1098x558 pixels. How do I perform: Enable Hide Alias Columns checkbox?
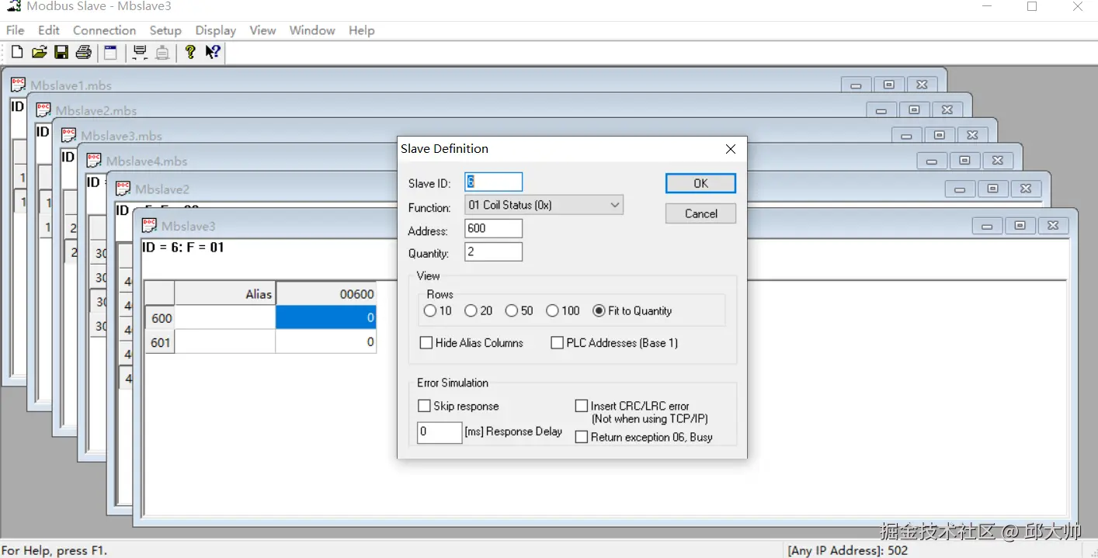coord(426,342)
